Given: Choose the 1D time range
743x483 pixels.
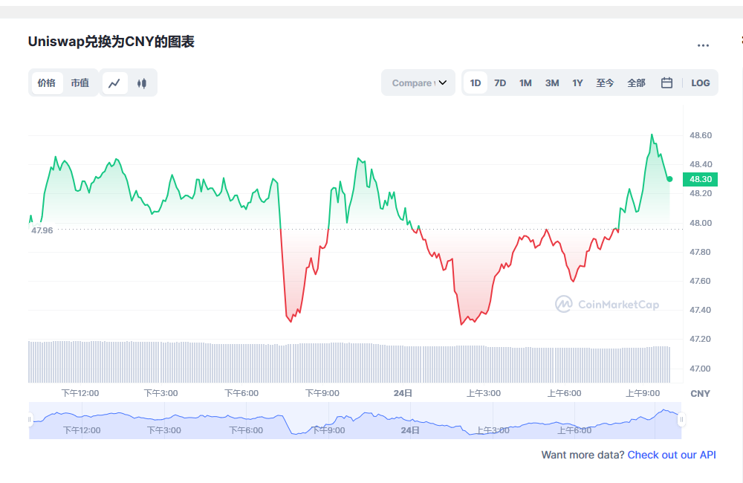Looking at the screenshot, I should (x=476, y=83).
